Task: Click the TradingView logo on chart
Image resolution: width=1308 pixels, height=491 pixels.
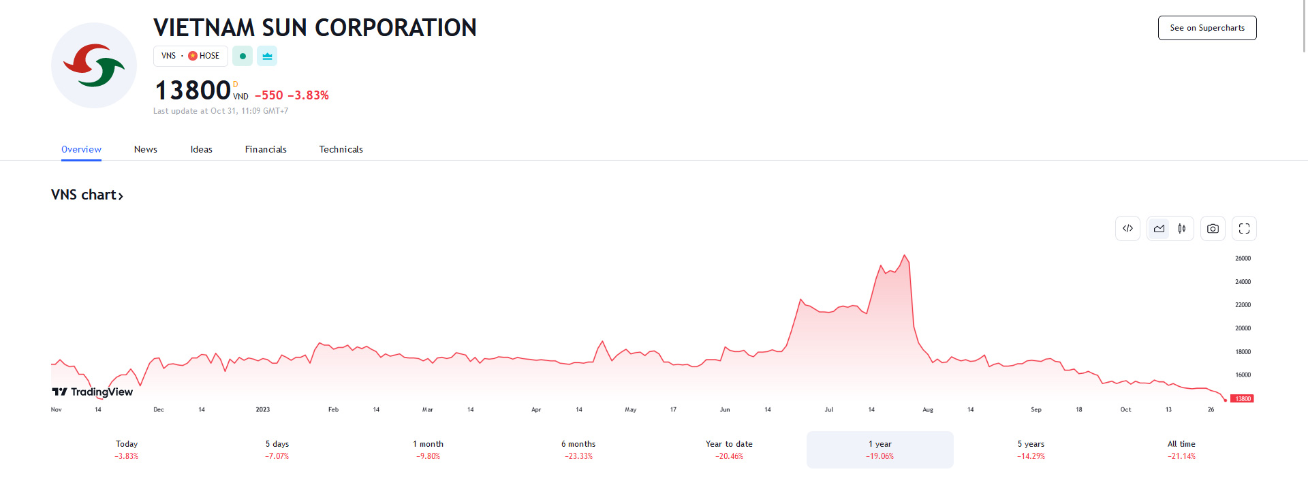Action: point(93,392)
